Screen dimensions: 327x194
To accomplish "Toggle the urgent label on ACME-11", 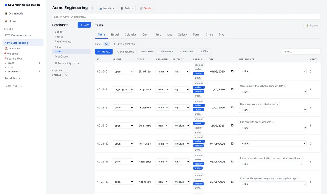I will coord(198,168).
